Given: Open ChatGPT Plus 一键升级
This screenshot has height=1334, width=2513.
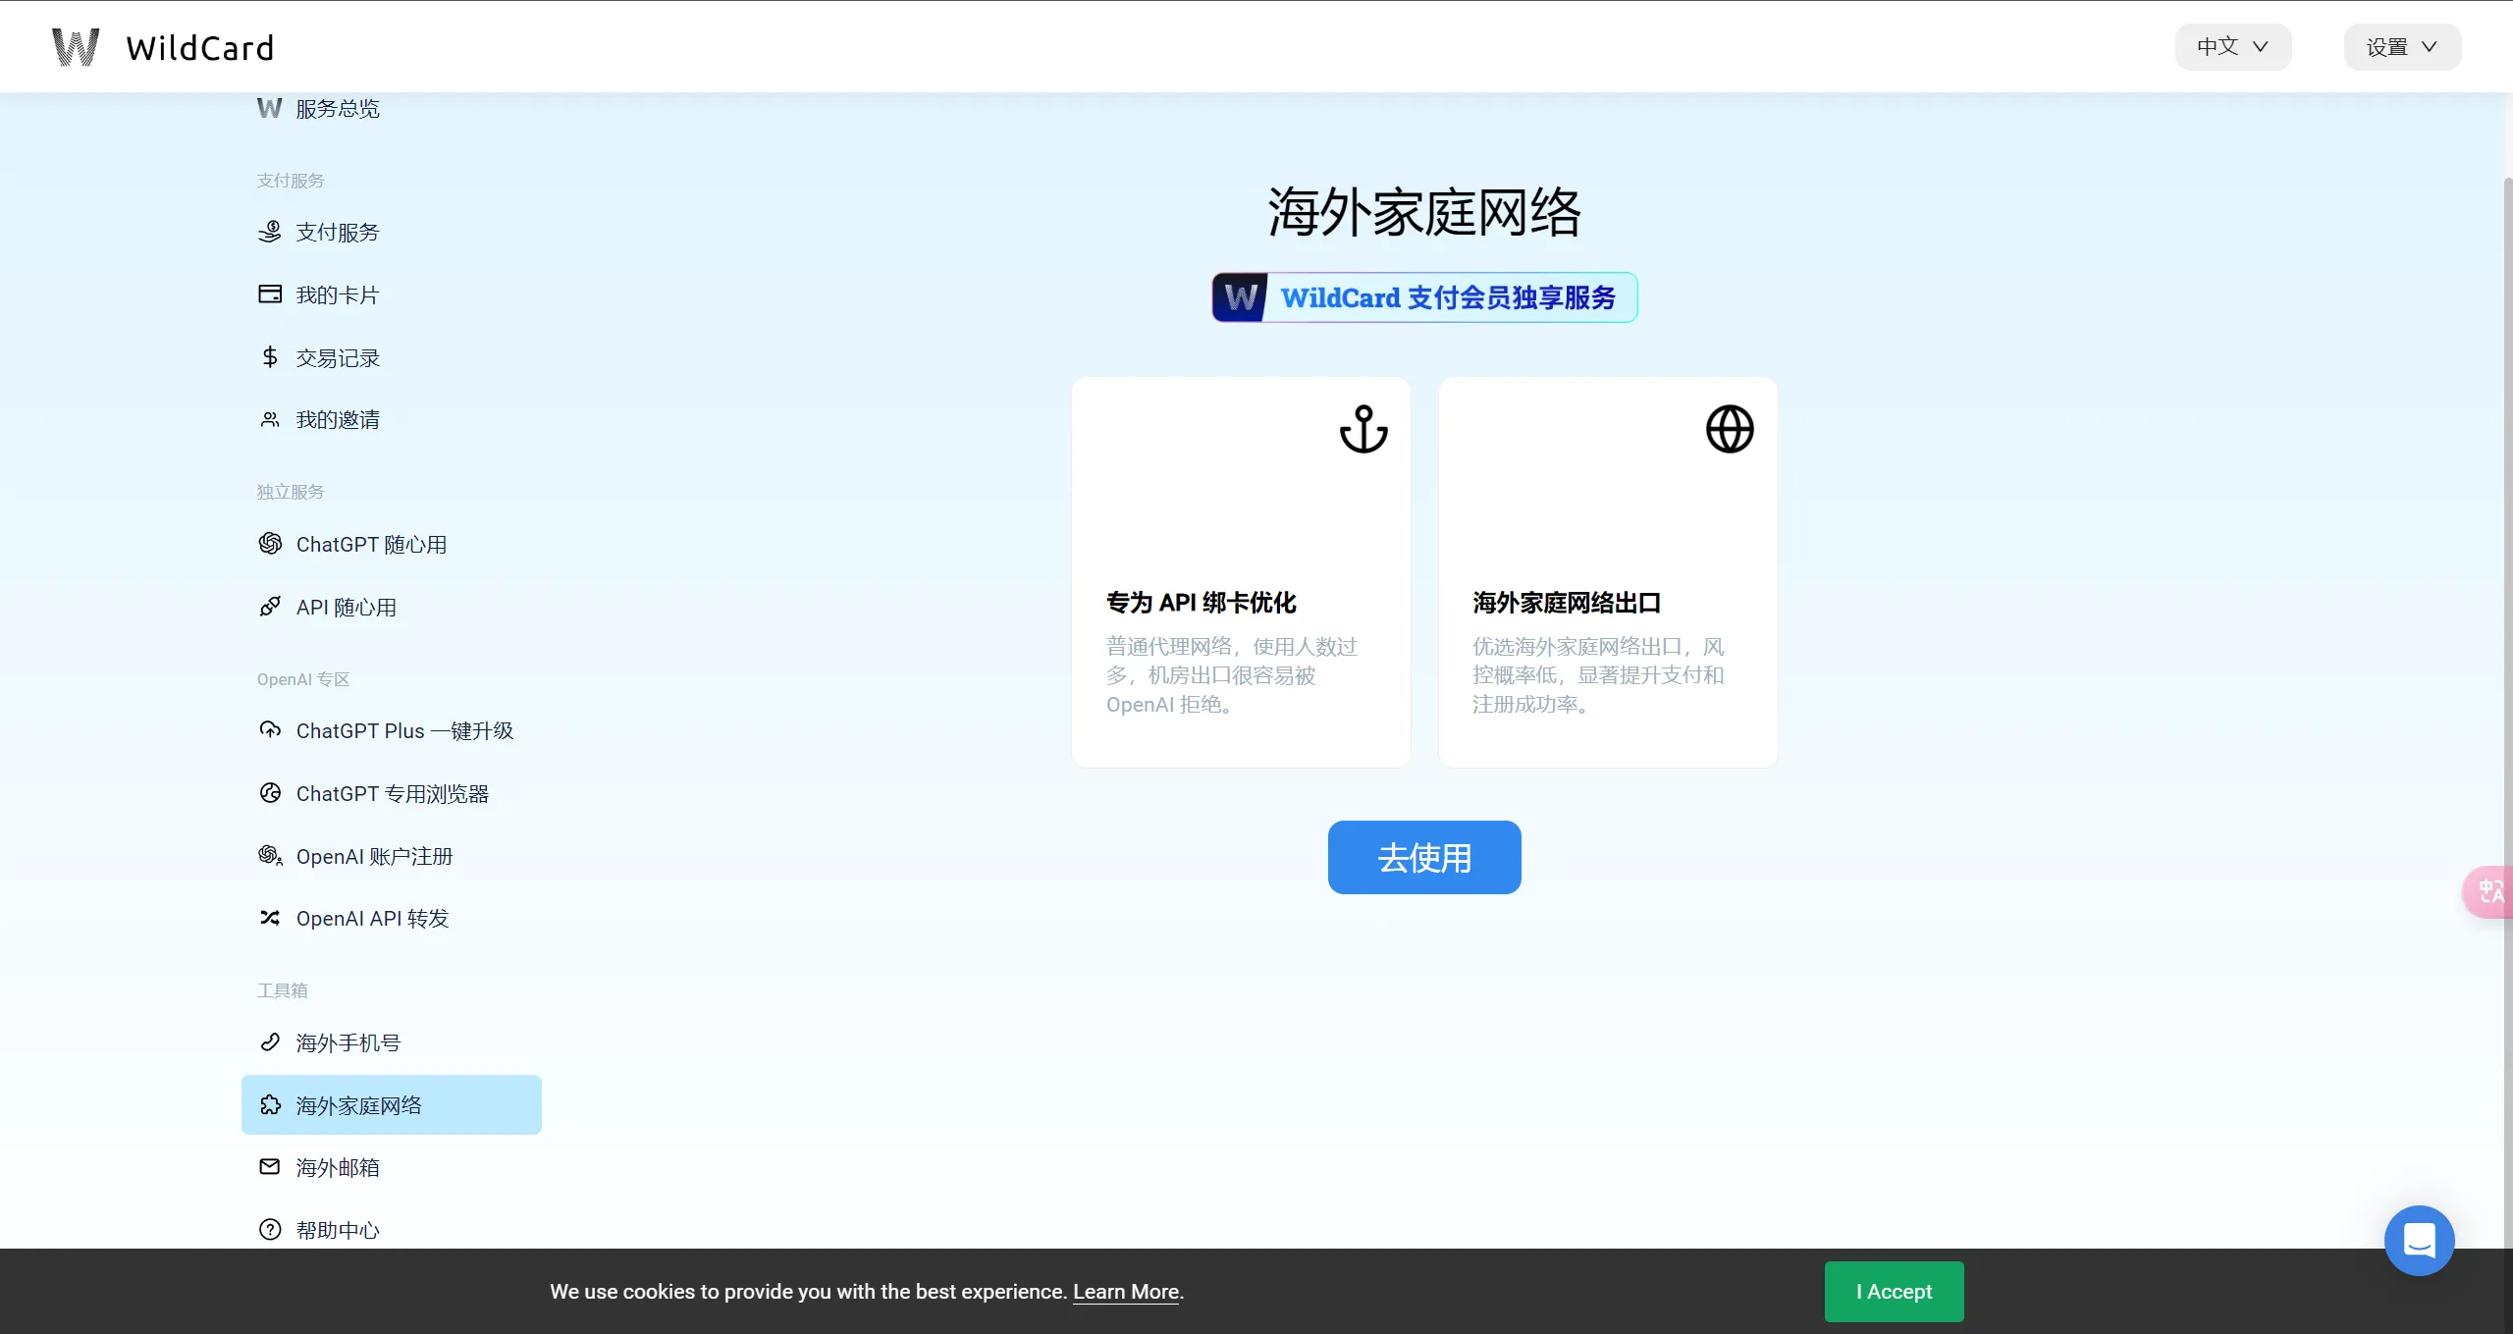Looking at the screenshot, I should click(x=404, y=730).
